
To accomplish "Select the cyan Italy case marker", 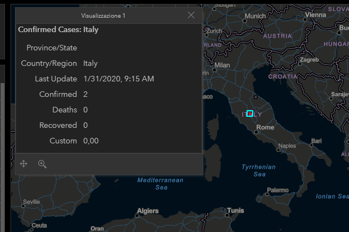I will [x=250, y=114].
